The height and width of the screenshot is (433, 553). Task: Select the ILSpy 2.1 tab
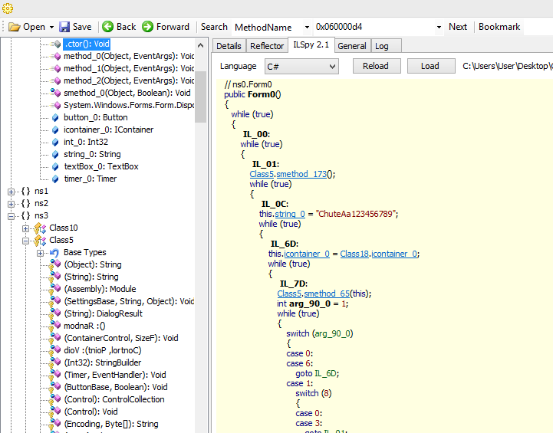point(311,45)
